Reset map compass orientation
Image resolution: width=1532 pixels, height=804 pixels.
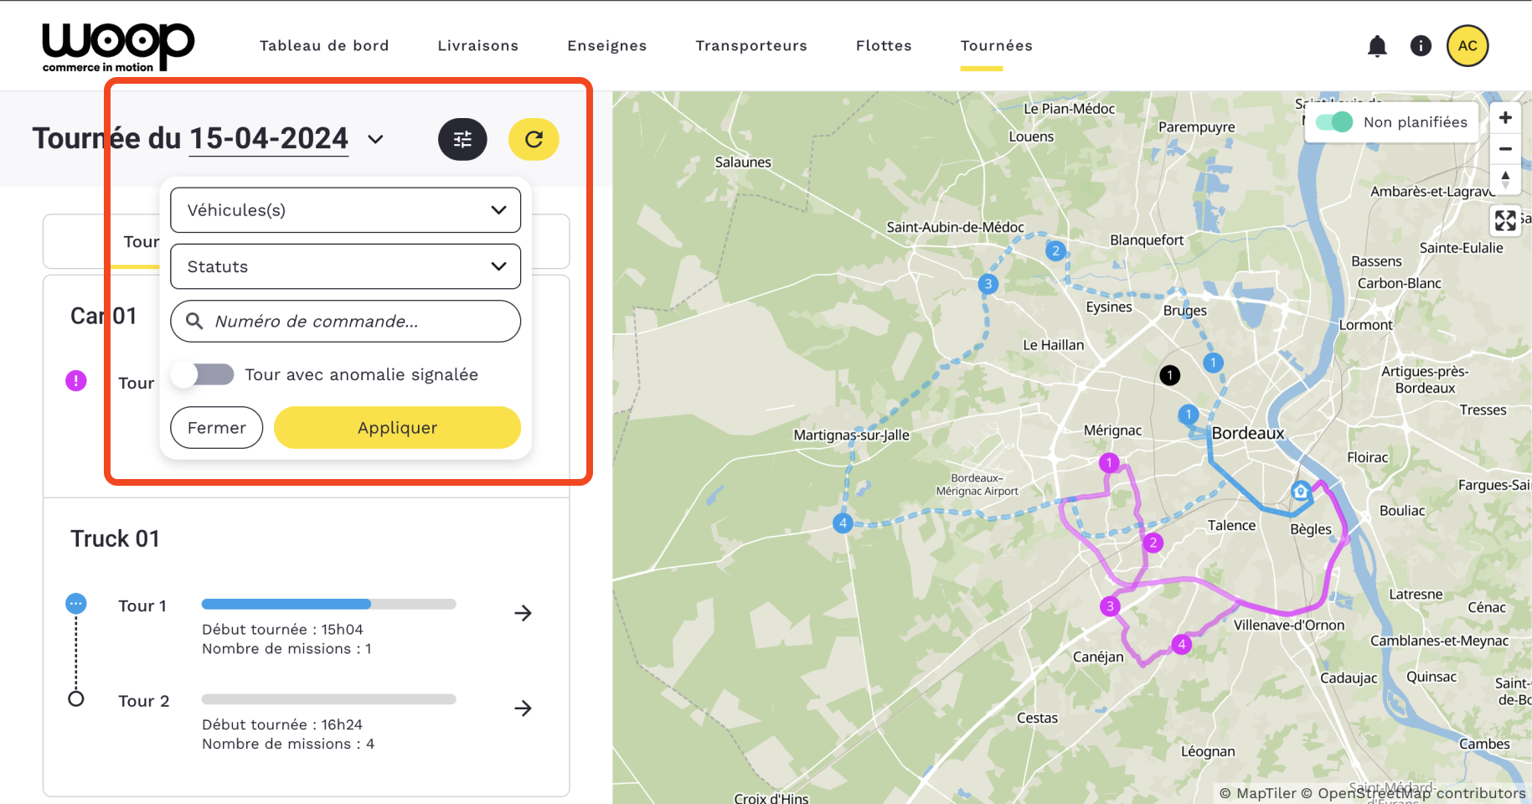pyautogui.click(x=1505, y=178)
